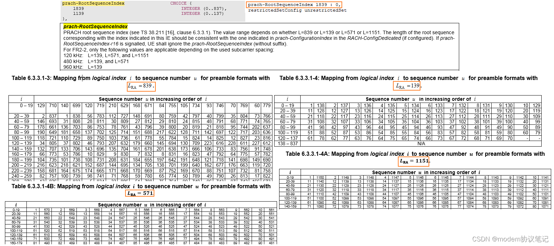
Task: Click 'restrictedSetConfig unrestrictedSet' text
Action: 297,10
